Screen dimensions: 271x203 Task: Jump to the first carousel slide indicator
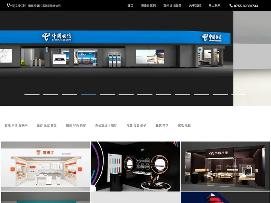(x=32, y=95)
